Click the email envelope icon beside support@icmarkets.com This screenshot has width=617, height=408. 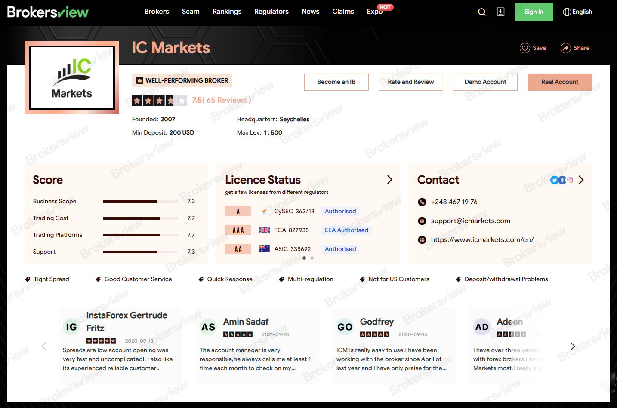click(422, 221)
